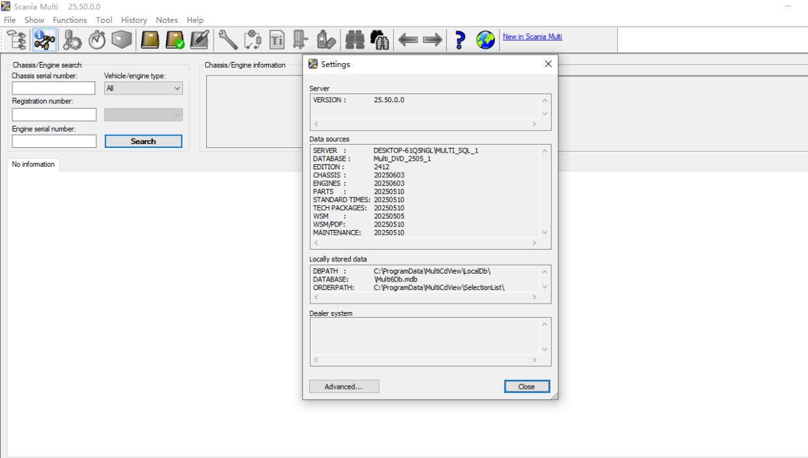
Task: Click the DBPATH value ending in LocalDb\
Action: (x=432, y=271)
